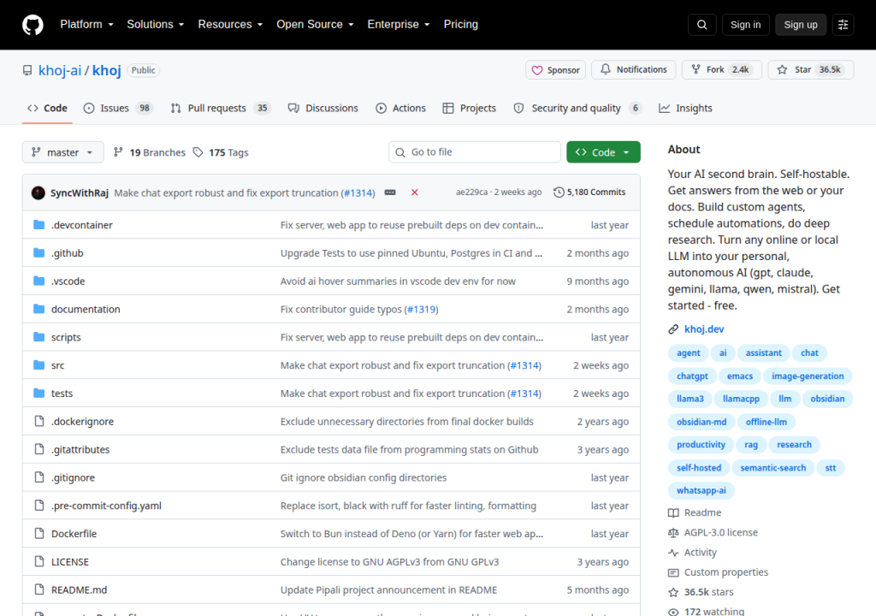
Task: Click the .devcontainer folder icon
Action: coord(38,225)
